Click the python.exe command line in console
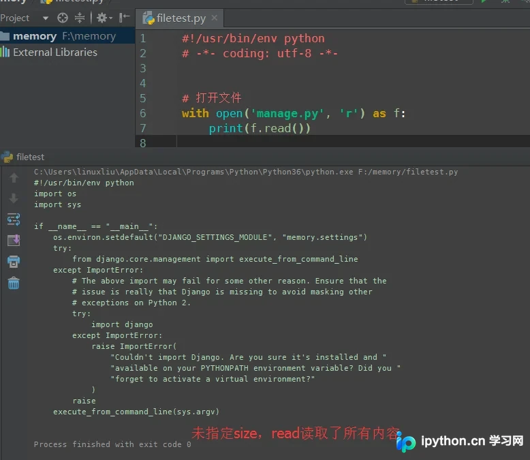Viewport: 530px width, 460px height. coord(246,172)
